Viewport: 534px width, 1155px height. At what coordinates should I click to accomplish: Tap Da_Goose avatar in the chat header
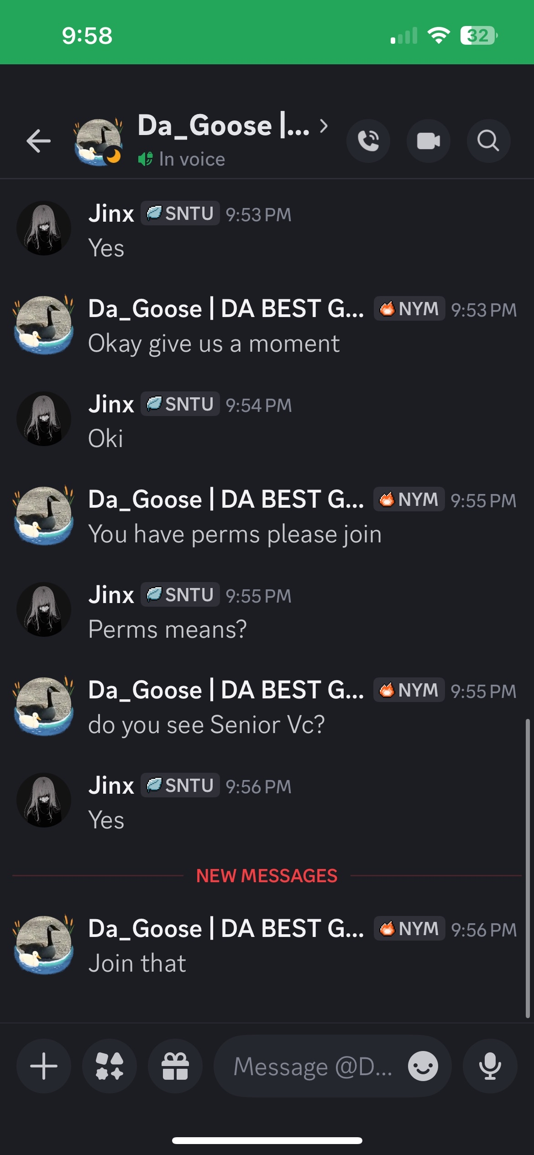(99, 141)
